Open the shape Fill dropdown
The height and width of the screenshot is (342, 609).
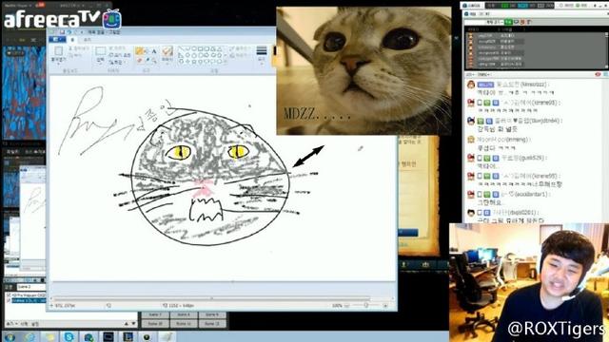point(239,56)
